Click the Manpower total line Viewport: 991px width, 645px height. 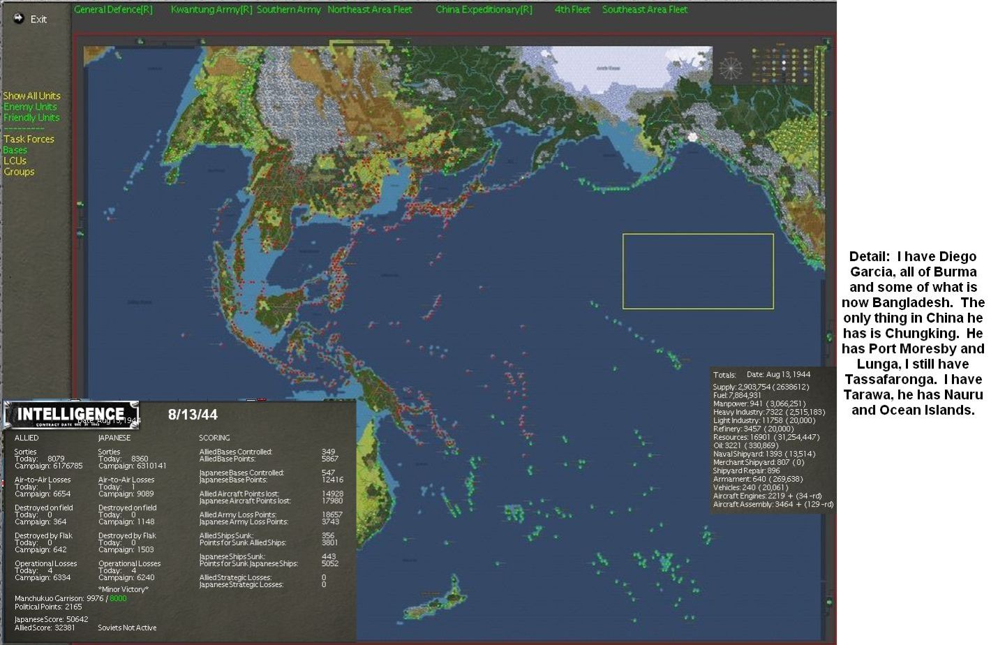(x=759, y=403)
